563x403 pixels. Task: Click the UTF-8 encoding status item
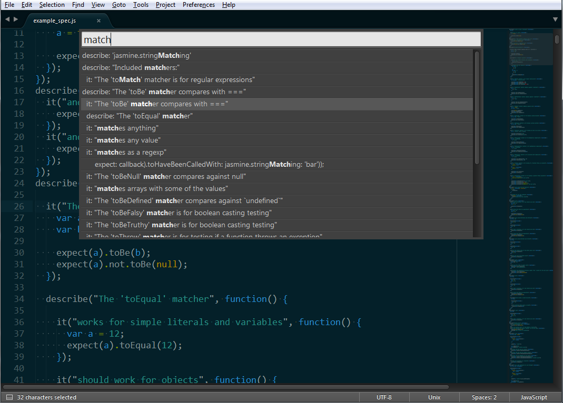click(384, 397)
